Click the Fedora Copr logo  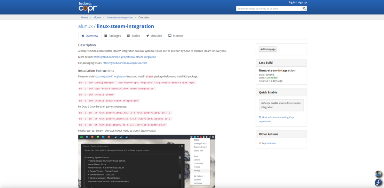pyautogui.click(x=88, y=6)
